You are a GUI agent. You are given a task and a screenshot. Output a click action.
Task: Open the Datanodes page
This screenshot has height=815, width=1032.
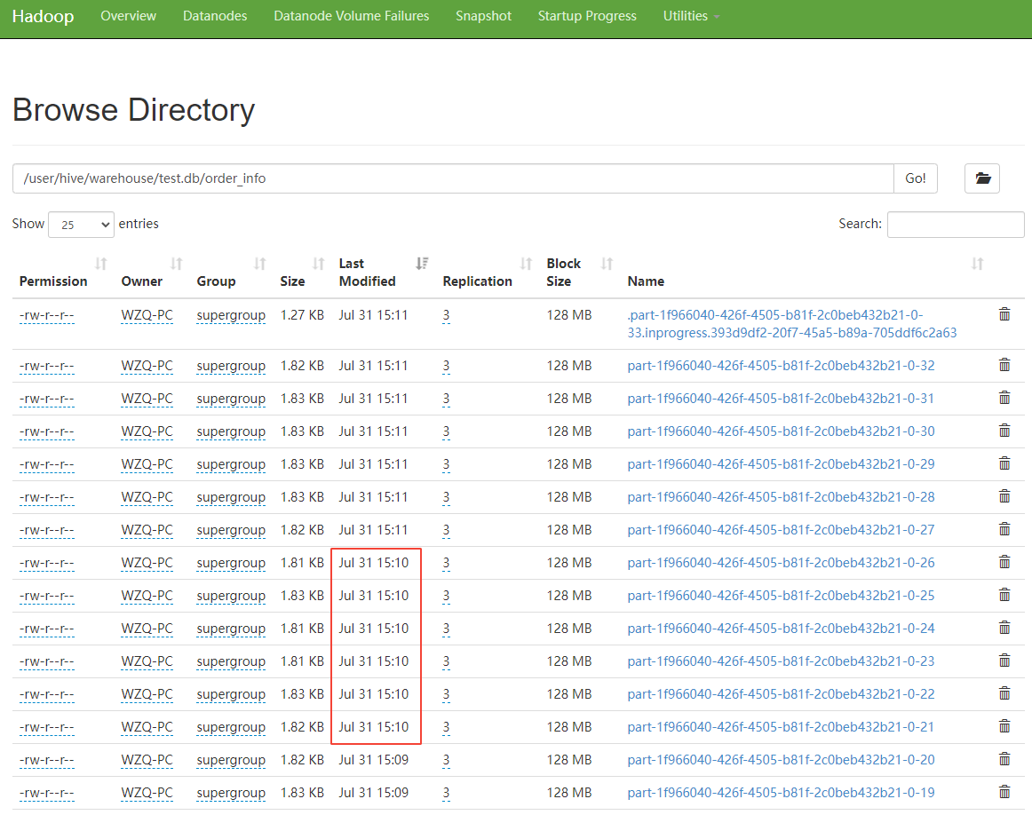click(215, 16)
